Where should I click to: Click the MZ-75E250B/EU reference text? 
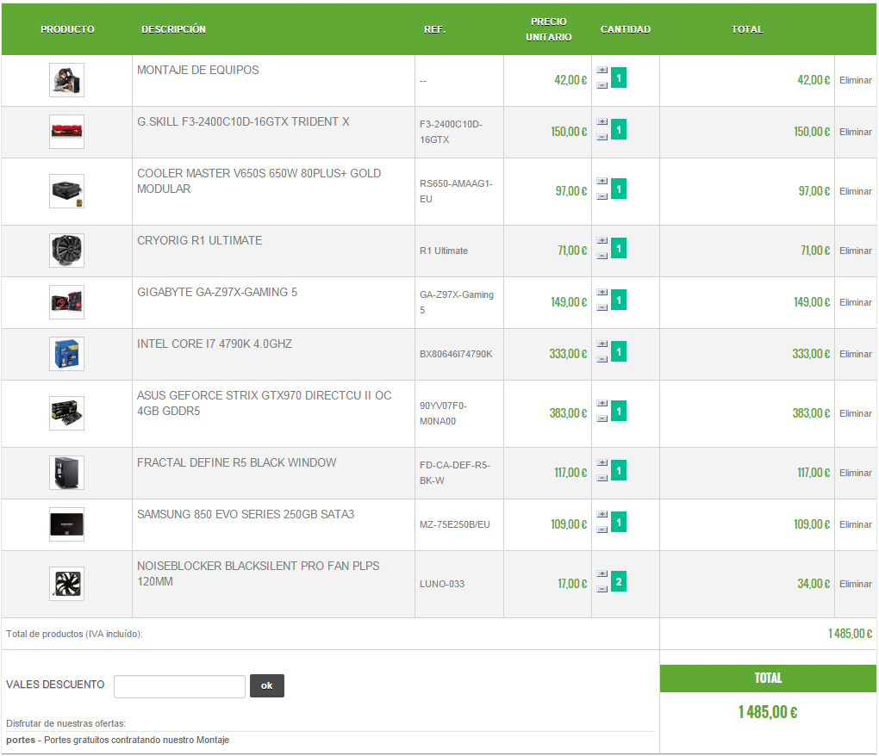tap(455, 524)
